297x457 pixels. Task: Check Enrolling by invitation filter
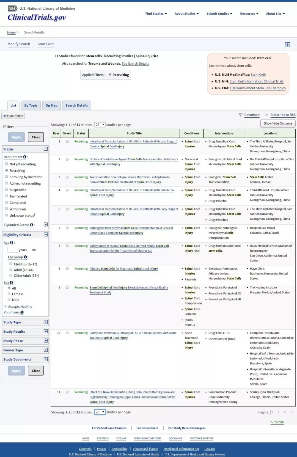coord(7,177)
